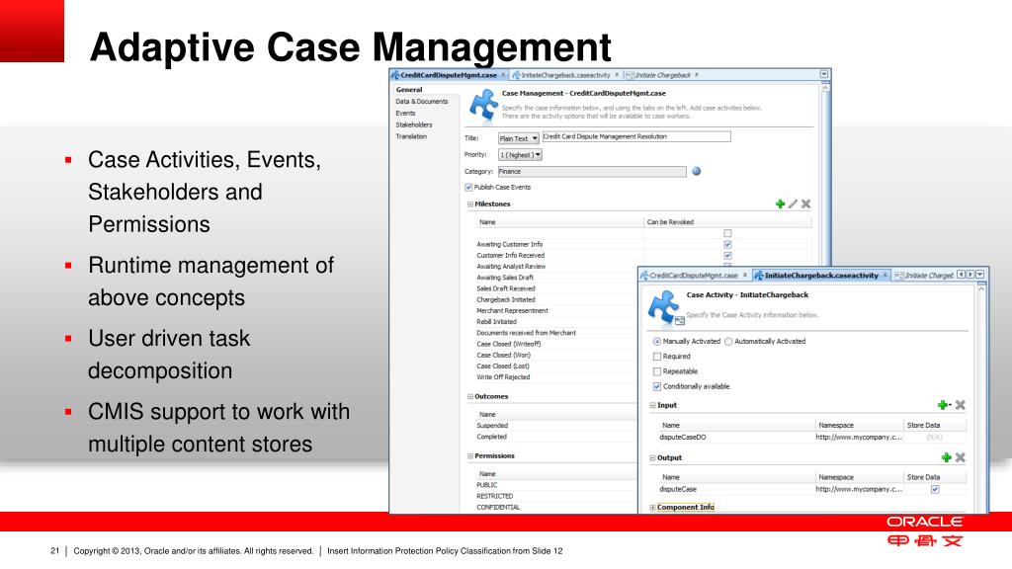
Task: Collapse the Output section
Action: point(652,457)
